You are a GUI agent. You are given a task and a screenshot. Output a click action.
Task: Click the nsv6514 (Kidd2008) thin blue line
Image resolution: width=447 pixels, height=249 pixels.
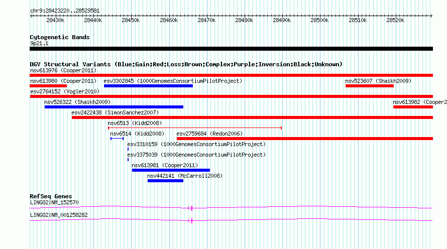tap(117, 139)
